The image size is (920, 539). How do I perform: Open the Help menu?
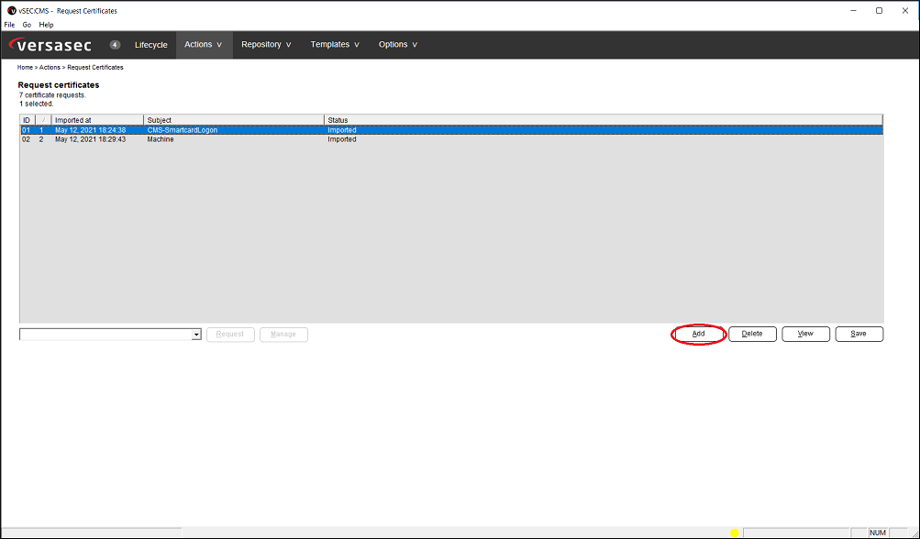pos(46,25)
